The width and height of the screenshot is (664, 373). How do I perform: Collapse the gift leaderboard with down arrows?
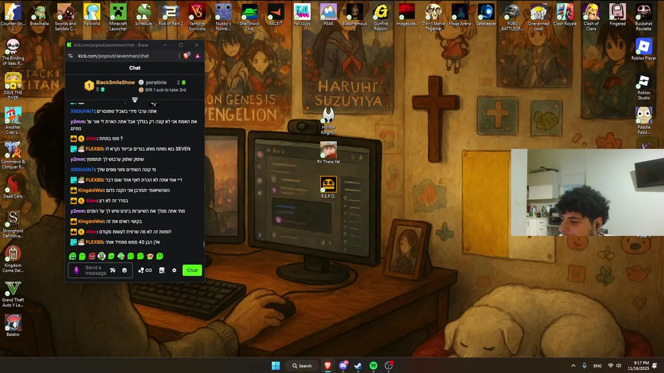click(135, 99)
